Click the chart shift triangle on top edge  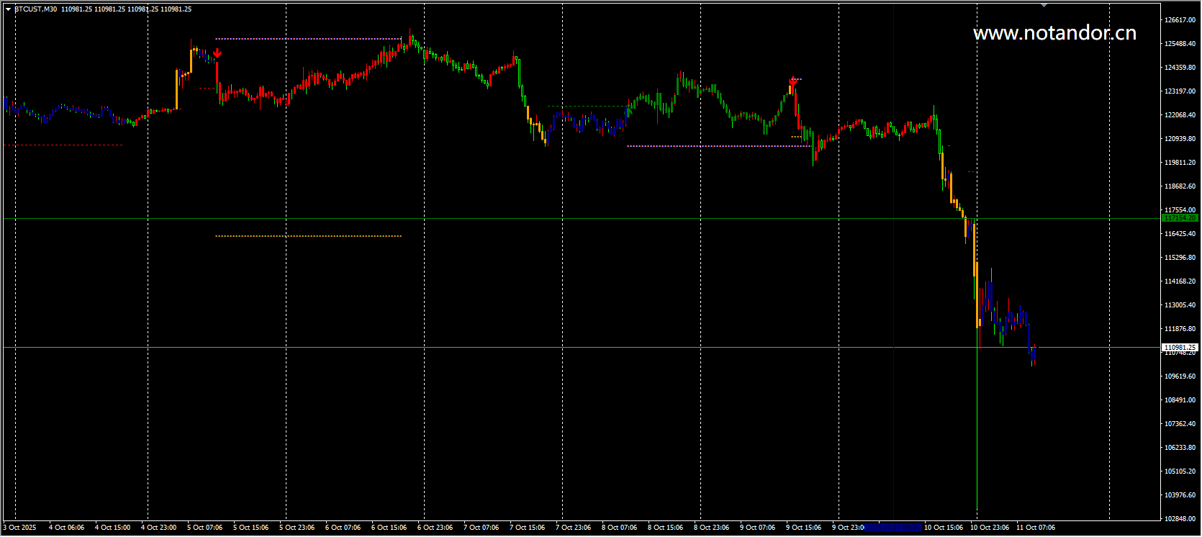pos(1044,5)
